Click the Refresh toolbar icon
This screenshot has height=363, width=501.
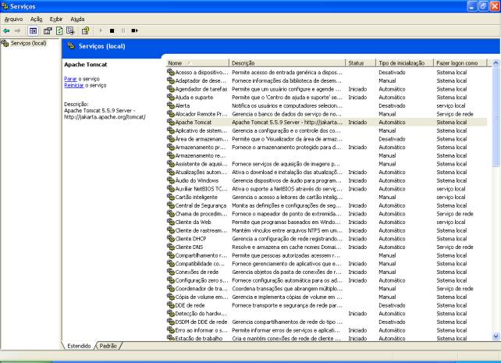pyautogui.click(x=59, y=30)
